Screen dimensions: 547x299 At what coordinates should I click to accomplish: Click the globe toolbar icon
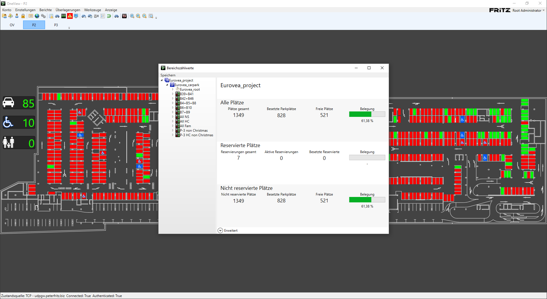coord(37,16)
